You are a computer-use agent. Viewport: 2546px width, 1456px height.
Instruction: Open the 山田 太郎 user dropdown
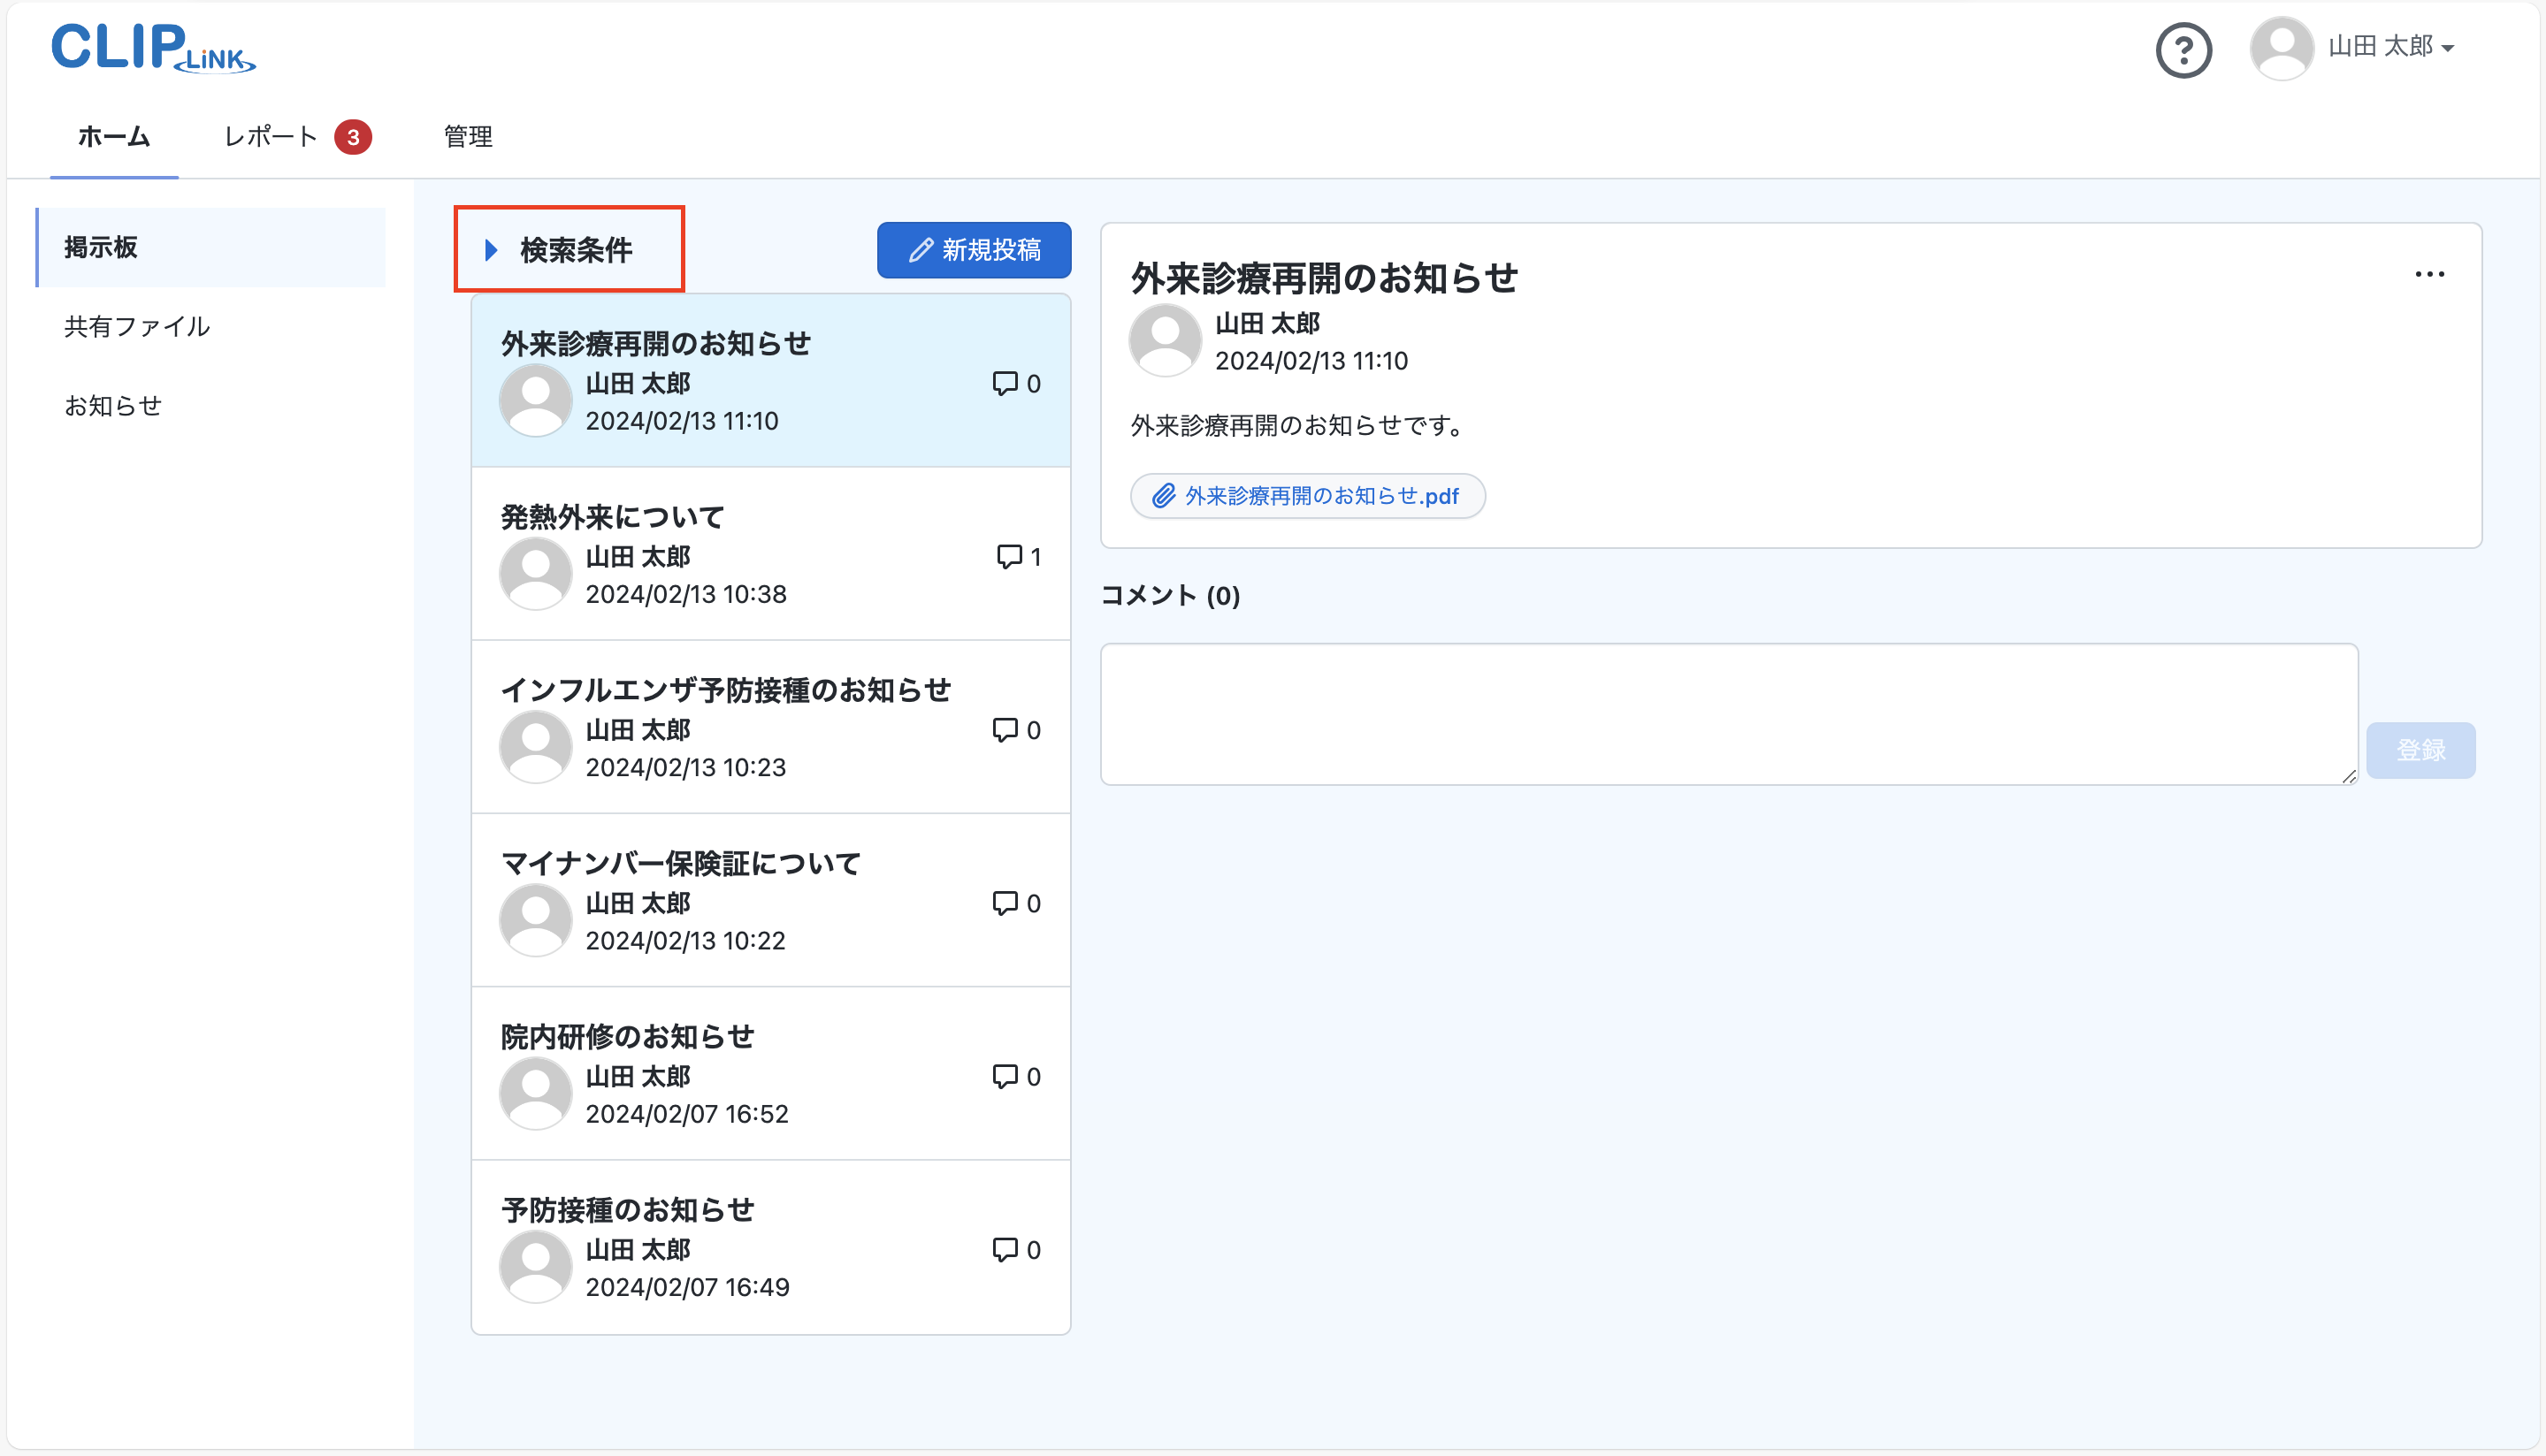tap(2391, 47)
